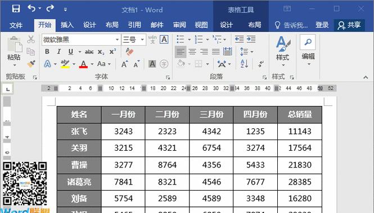
Task: Open the File (文件) tab
Action: 16,25
